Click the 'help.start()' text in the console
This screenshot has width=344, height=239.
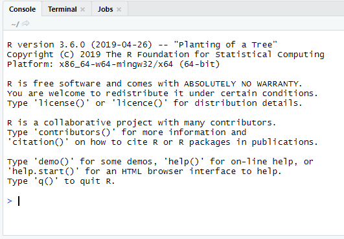pyautogui.click(x=43, y=171)
